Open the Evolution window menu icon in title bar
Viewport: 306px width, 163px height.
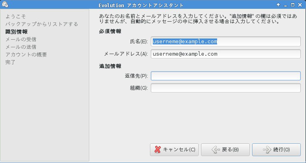(x=4, y=5)
